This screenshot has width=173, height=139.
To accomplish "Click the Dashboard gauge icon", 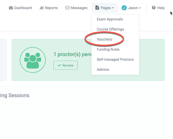I will click(x=11, y=8).
